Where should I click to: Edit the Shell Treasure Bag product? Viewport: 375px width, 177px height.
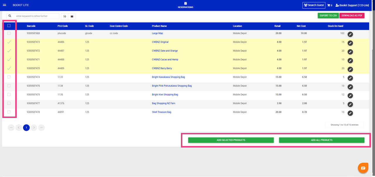(350, 113)
